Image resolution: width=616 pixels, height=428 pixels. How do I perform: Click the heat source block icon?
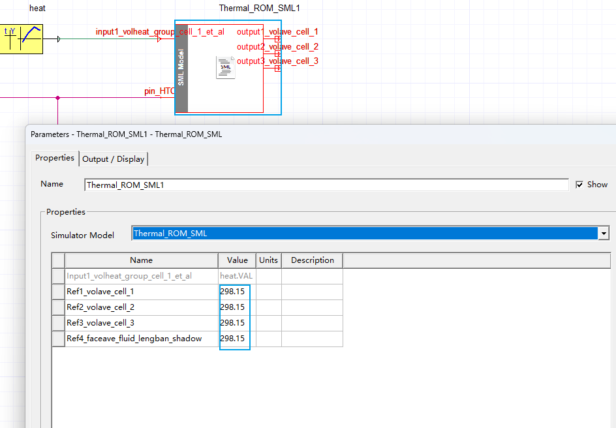(x=21, y=39)
